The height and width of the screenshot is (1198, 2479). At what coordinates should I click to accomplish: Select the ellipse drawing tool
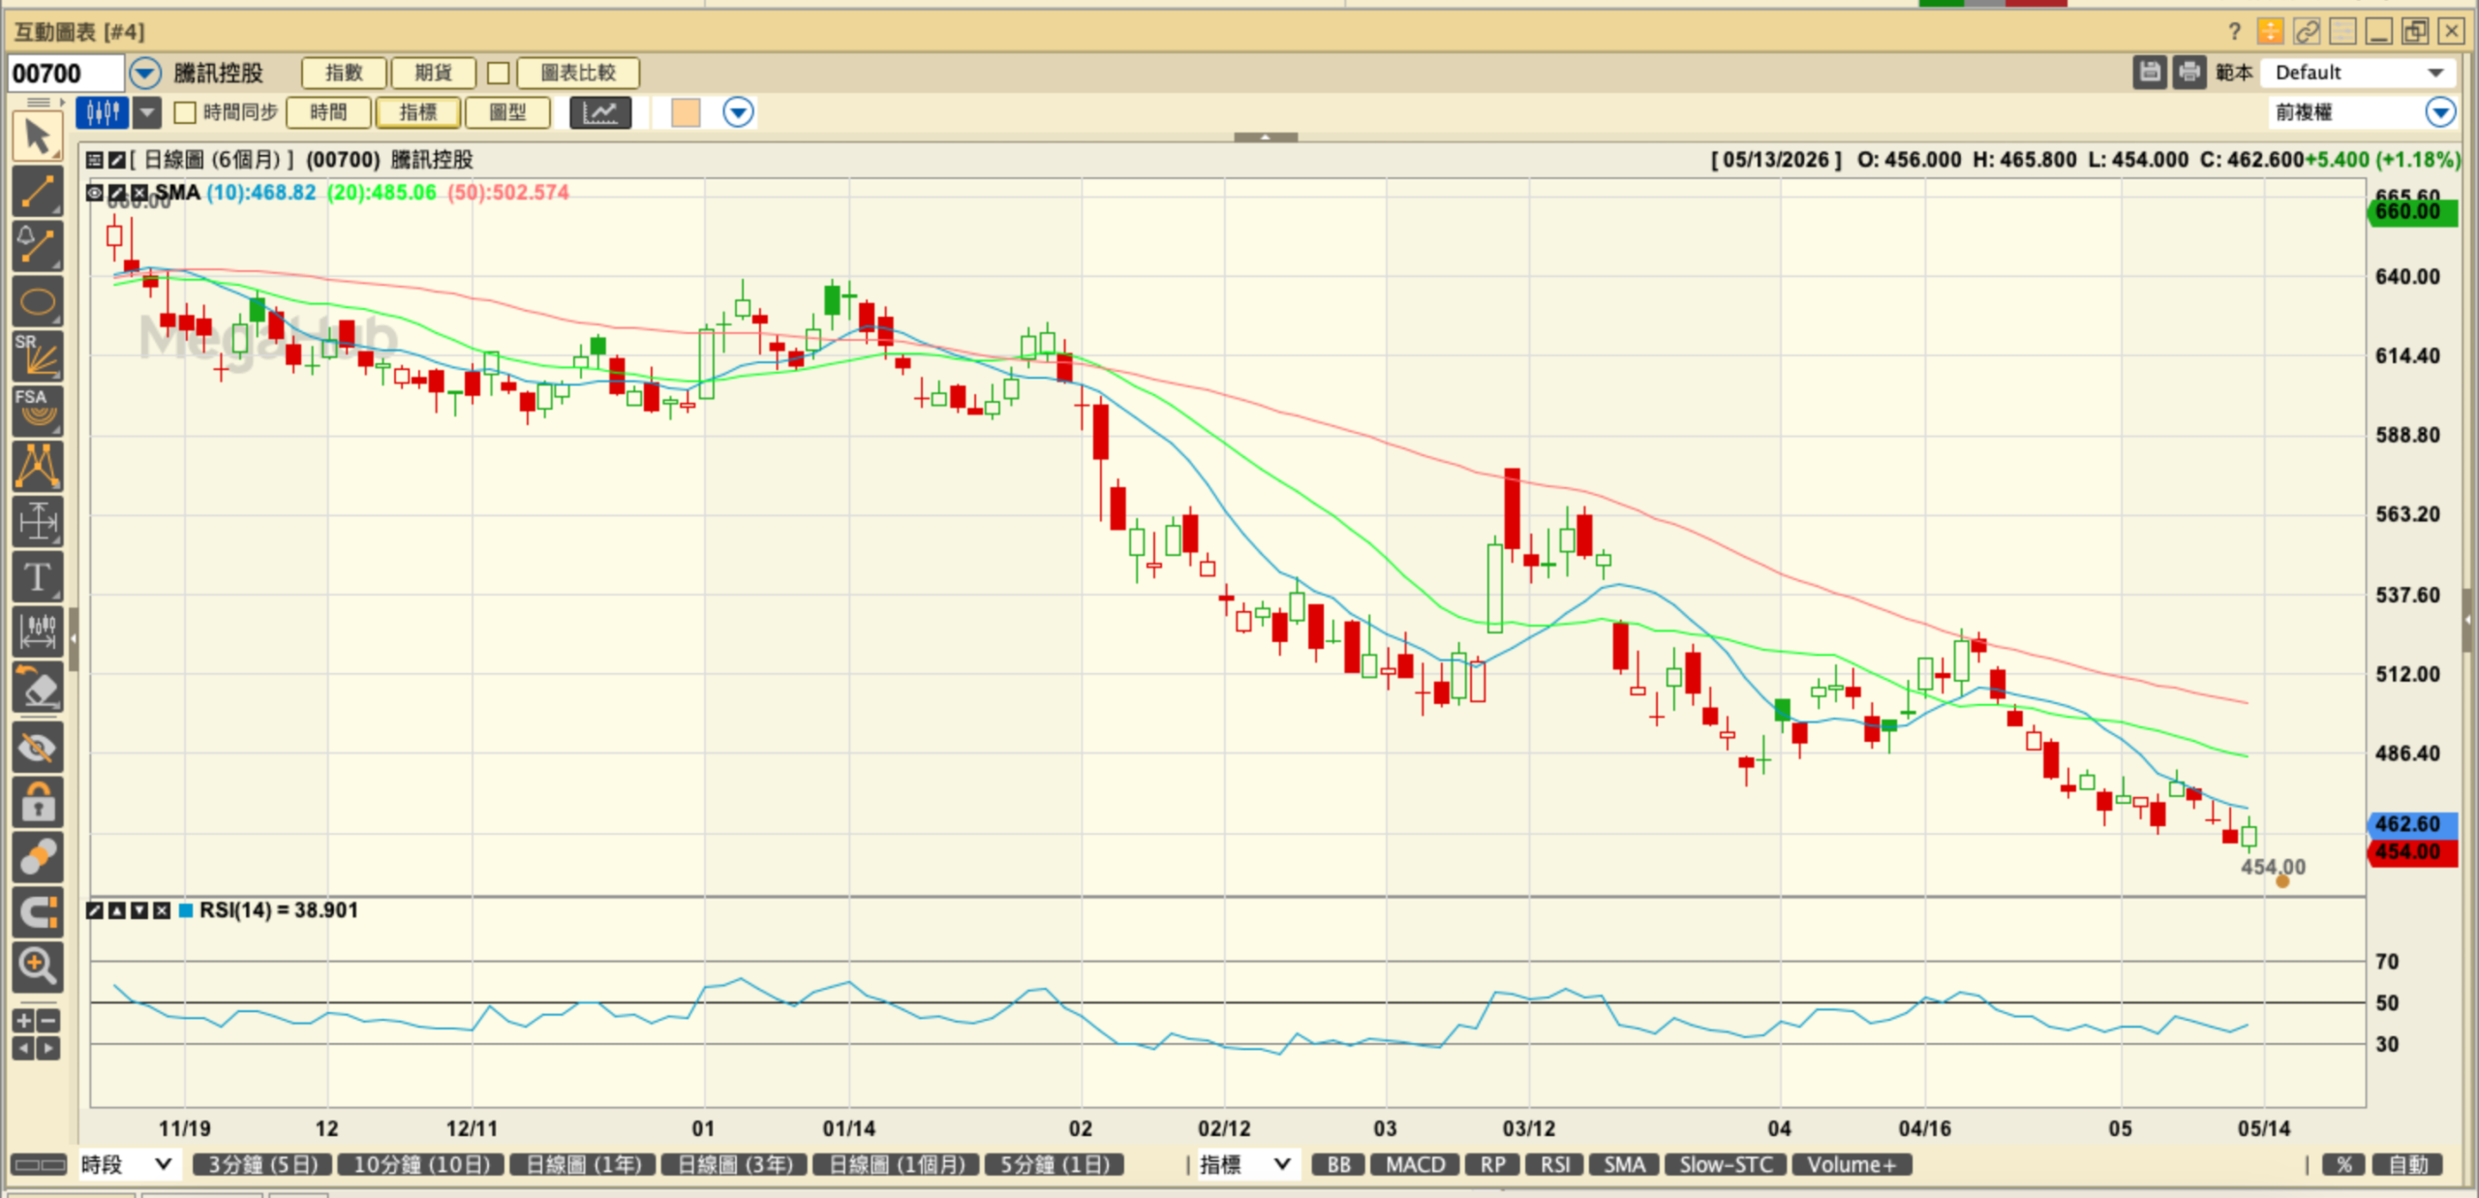(37, 302)
